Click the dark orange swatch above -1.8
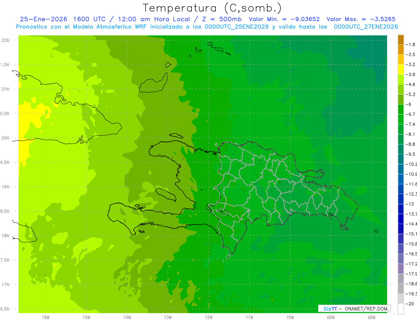This screenshot has width=417, height=322. (x=401, y=40)
